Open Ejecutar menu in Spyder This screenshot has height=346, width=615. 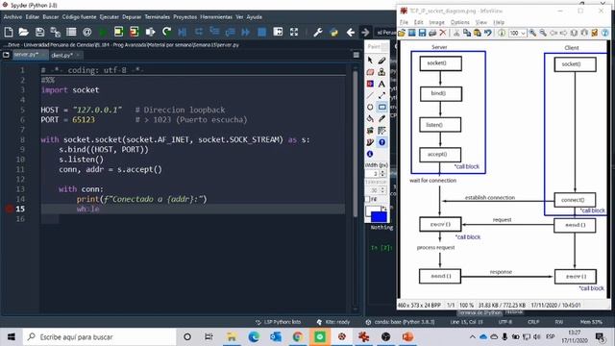(109, 17)
